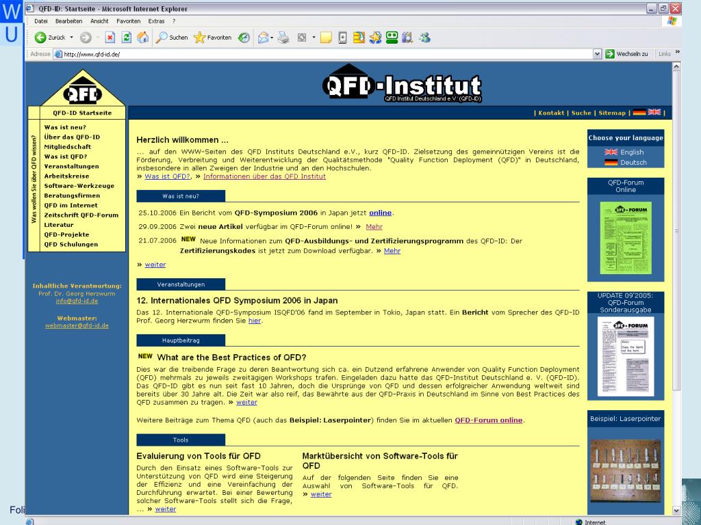Viewport: 701px width, 525px height.
Task: Open the Extras menu
Action: coord(157,21)
